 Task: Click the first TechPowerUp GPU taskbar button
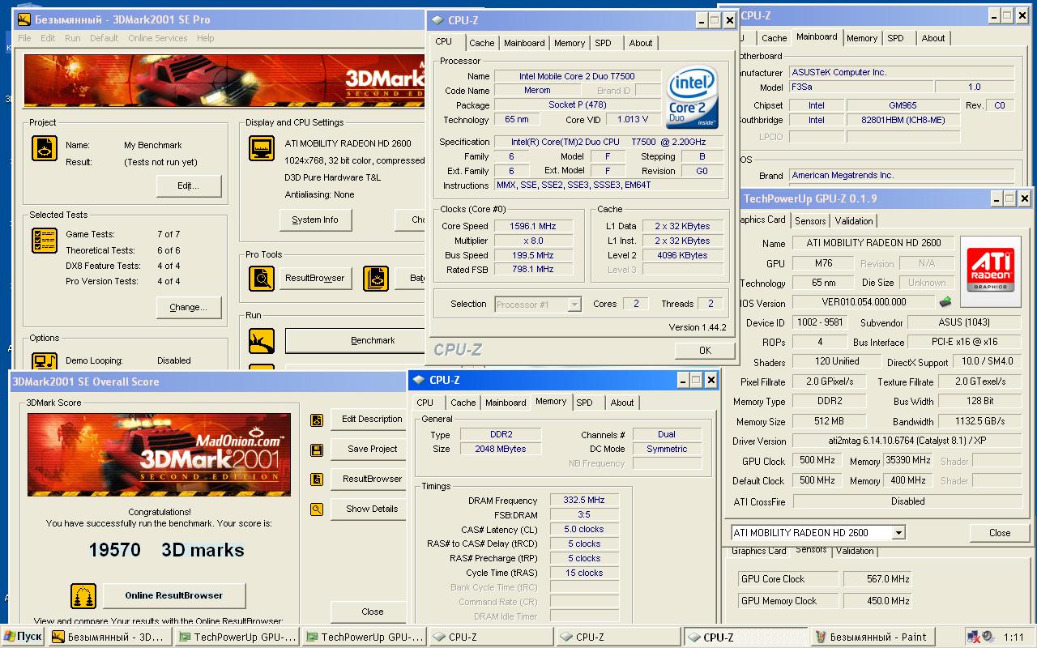pos(237,637)
